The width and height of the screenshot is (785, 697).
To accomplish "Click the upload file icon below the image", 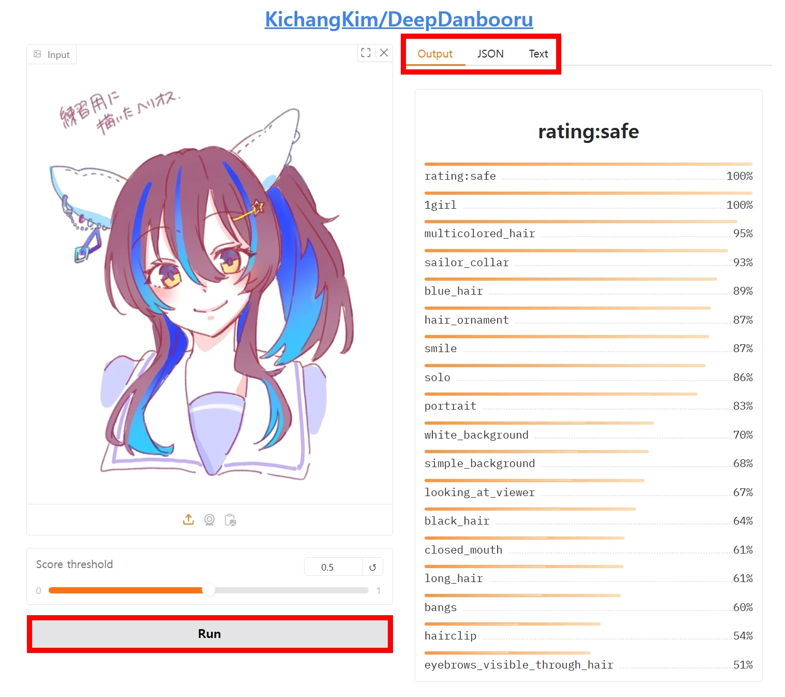I will tap(188, 519).
